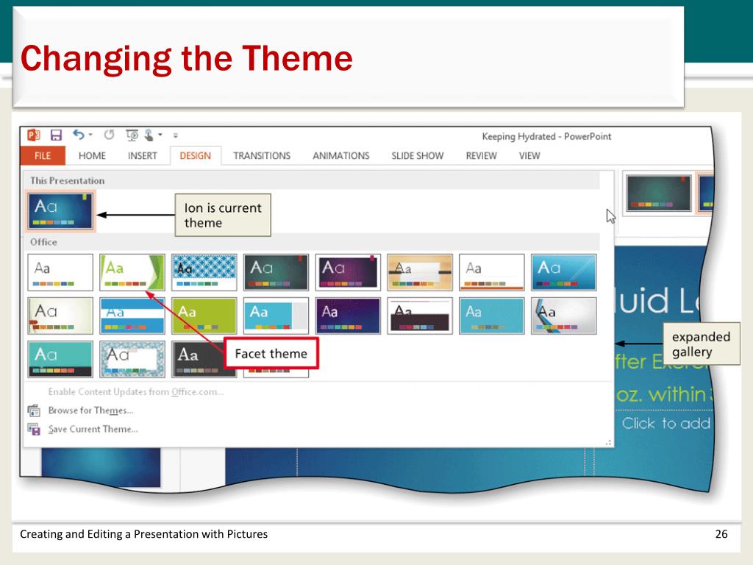This screenshot has height=565, width=753.
Task: Click the 'Creating and Editing a Presentation' footer text
Action: [143, 534]
